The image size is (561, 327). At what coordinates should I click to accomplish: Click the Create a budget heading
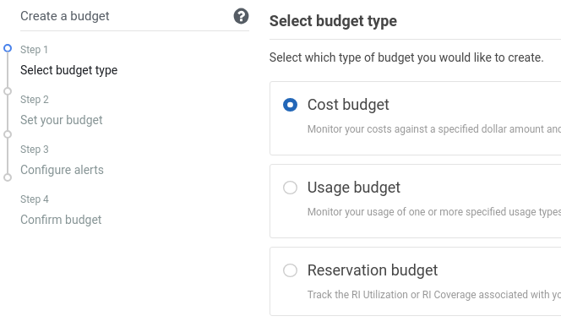pos(65,16)
